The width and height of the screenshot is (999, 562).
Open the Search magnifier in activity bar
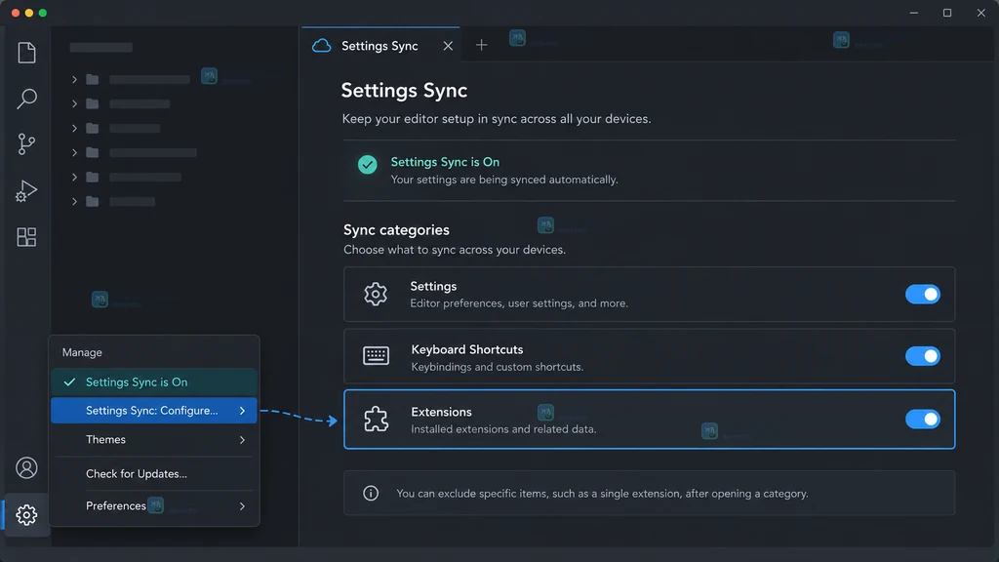26,99
